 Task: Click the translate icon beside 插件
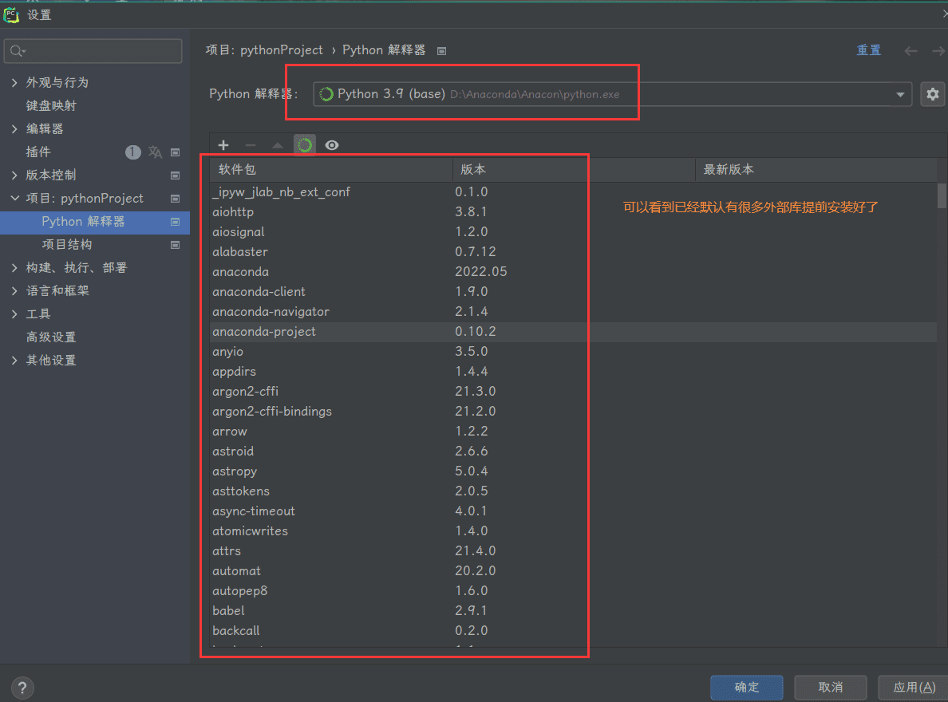pos(155,152)
